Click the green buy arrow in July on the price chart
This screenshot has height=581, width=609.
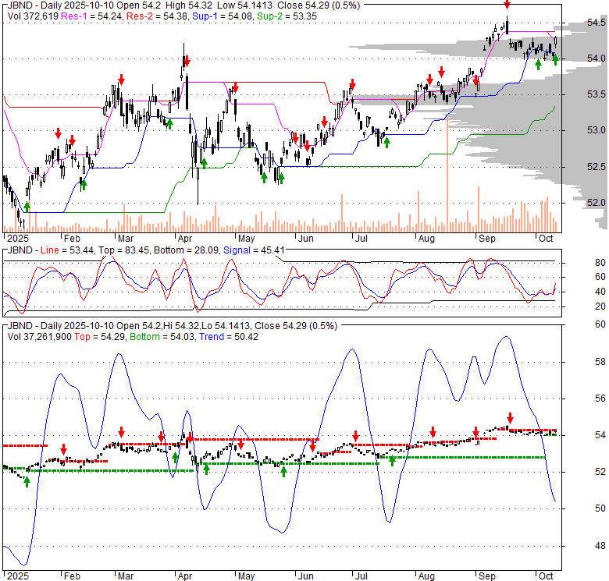click(386, 143)
